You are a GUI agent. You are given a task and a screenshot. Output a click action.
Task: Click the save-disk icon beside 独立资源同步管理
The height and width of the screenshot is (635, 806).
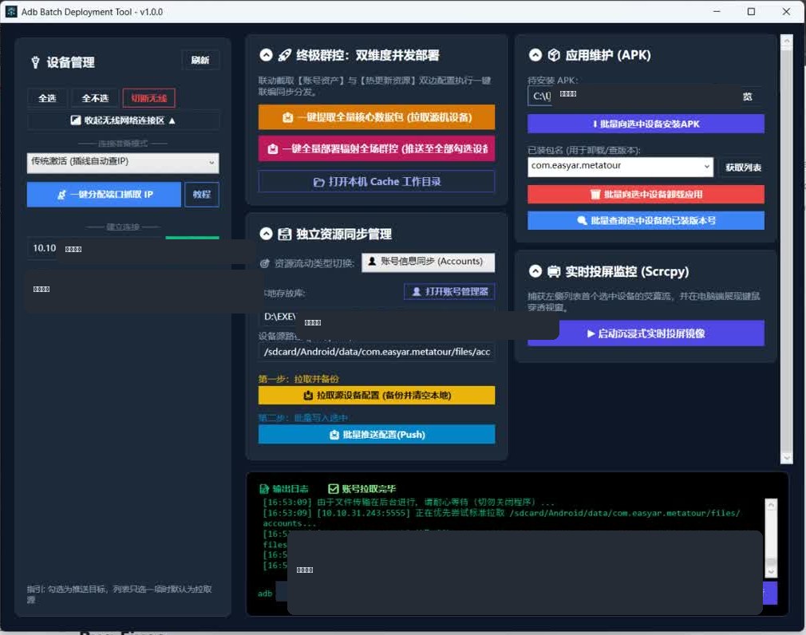pos(284,235)
